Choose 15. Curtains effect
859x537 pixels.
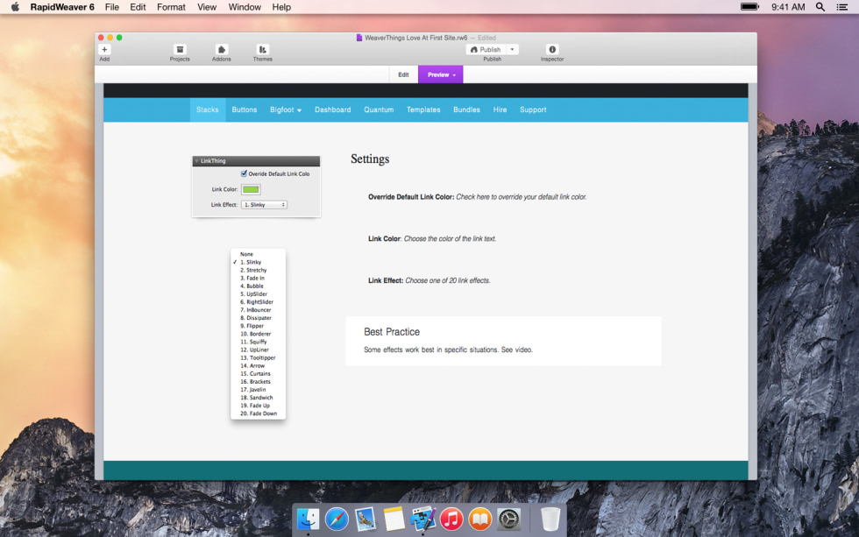coord(258,373)
